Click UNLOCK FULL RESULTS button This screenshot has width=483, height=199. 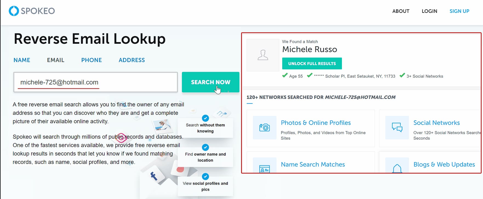coord(312,63)
